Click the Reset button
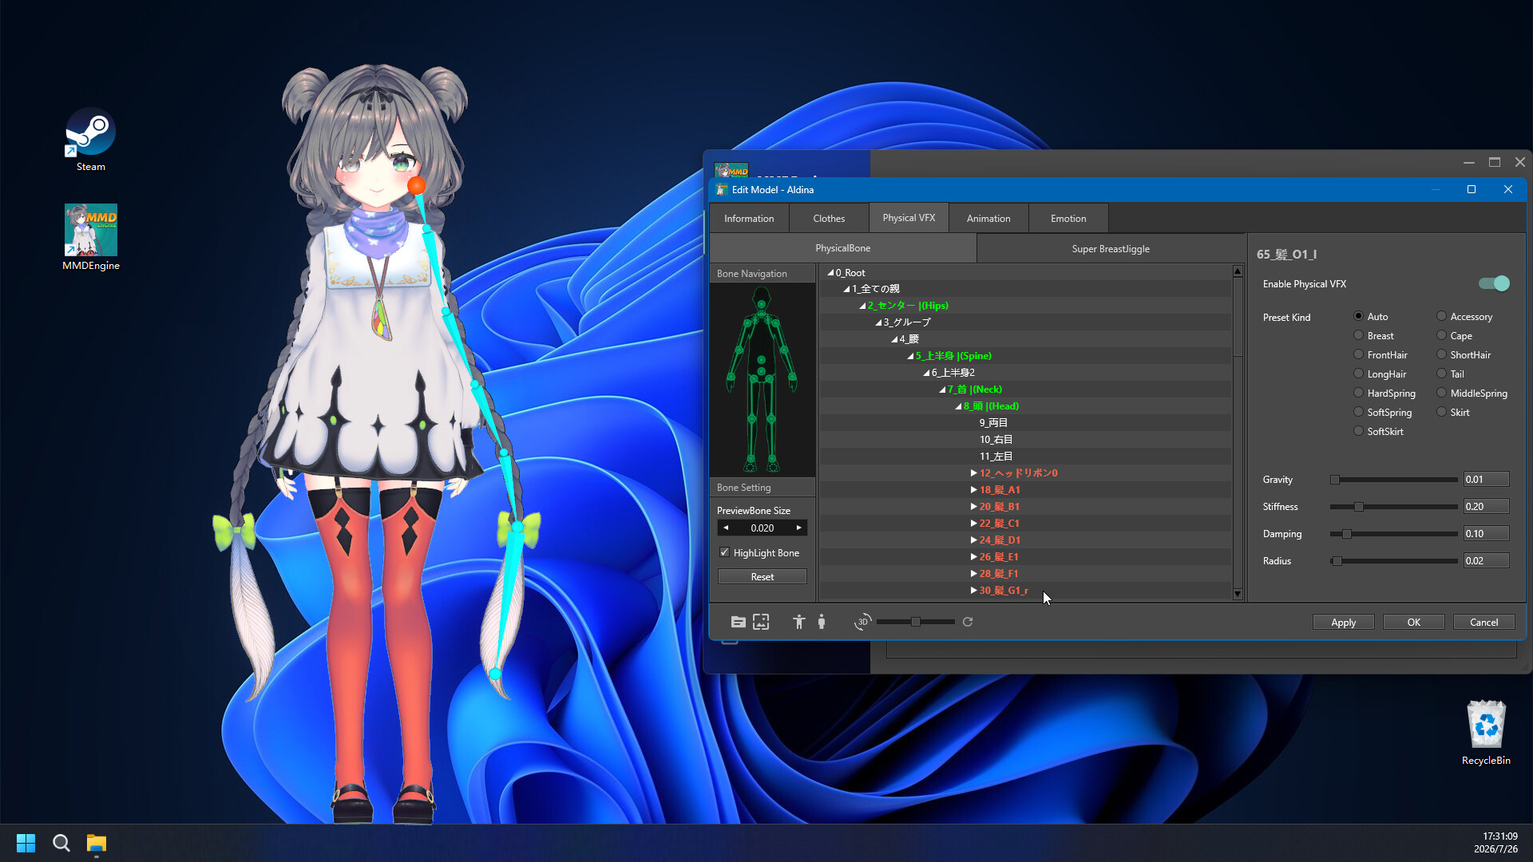 [x=762, y=576]
